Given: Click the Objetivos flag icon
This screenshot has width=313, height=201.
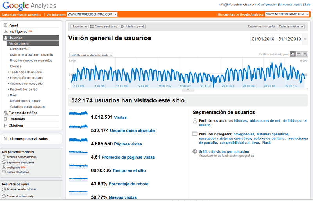Looking at the screenshot, I should point(5,126).
